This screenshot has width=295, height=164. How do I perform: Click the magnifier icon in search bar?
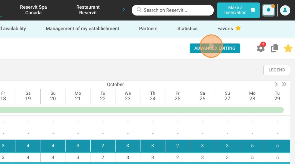[x=139, y=10]
